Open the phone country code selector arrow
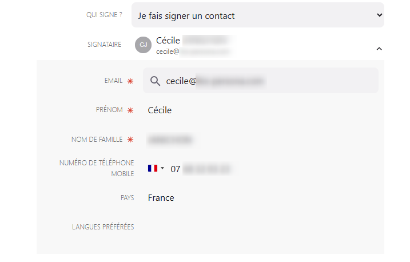Viewport: 410px width, 262px height. (x=162, y=169)
